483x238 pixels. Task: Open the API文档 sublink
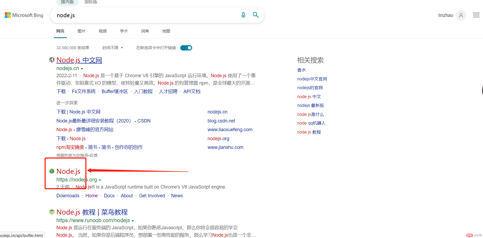click(x=192, y=91)
